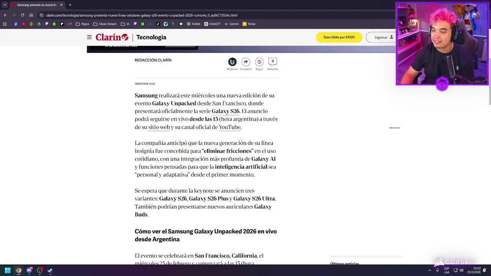This screenshot has width=491, height=276.
Task: Reload the Clarín page
Action: point(22,15)
